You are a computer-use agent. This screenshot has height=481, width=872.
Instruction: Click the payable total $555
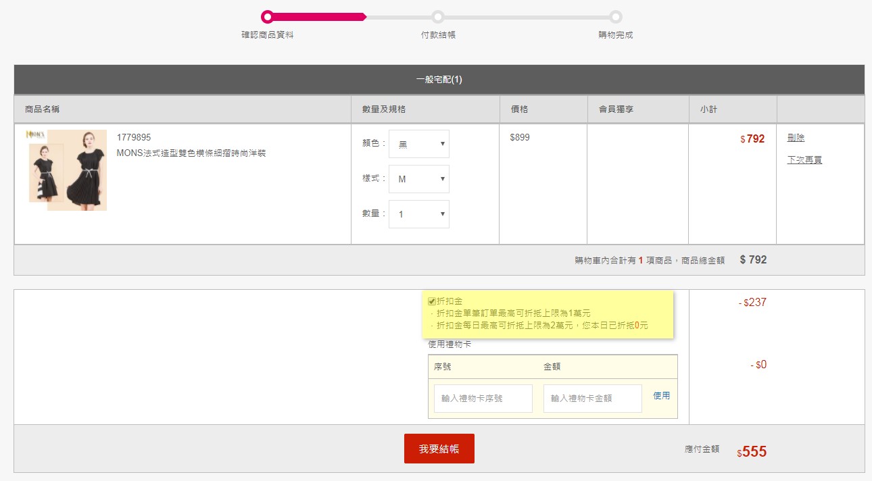[x=752, y=452]
